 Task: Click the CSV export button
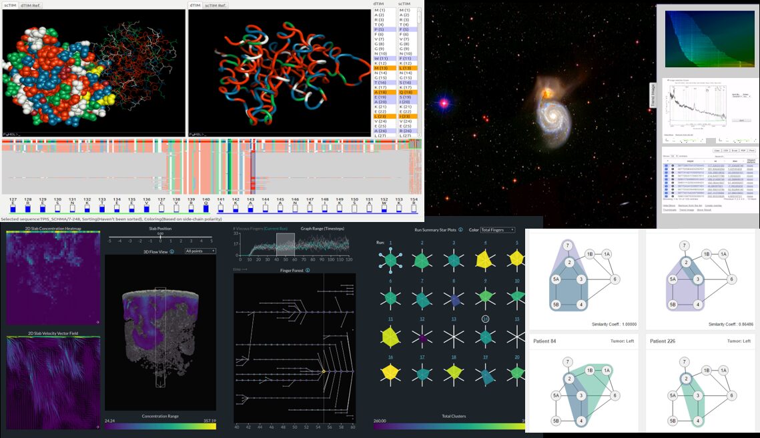pos(724,150)
